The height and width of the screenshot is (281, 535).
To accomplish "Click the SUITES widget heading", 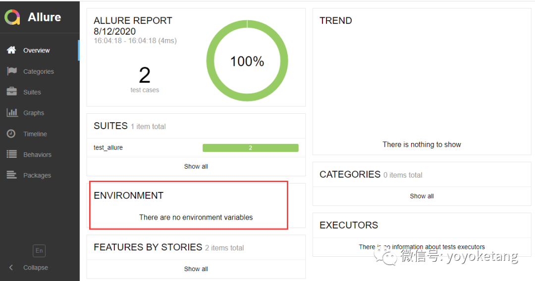I will (x=110, y=126).
